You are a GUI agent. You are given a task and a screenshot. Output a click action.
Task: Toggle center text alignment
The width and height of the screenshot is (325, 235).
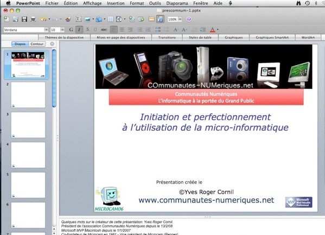122,30
